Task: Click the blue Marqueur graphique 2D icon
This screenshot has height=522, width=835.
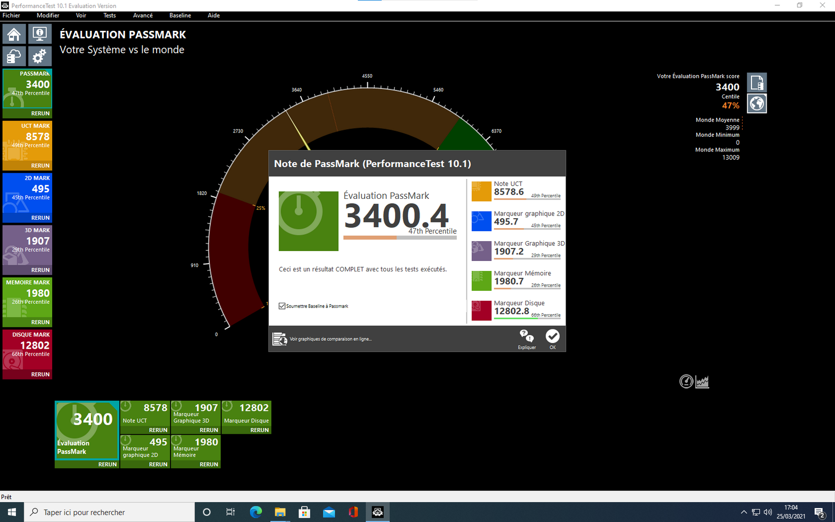Action: tap(482, 221)
